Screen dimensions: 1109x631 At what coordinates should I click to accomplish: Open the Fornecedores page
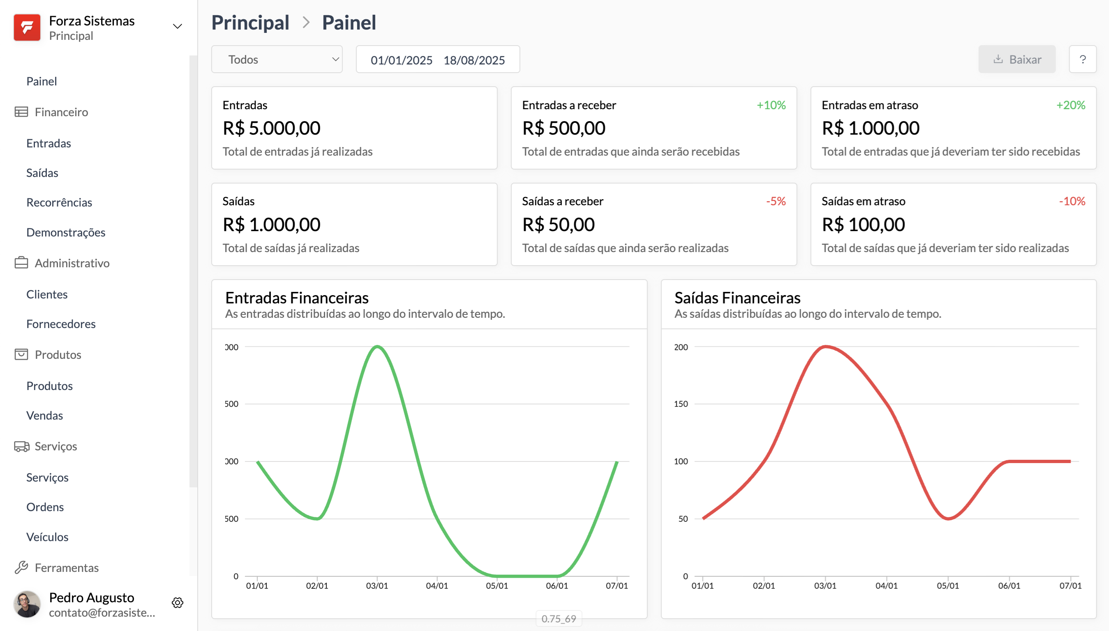(61, 324)
